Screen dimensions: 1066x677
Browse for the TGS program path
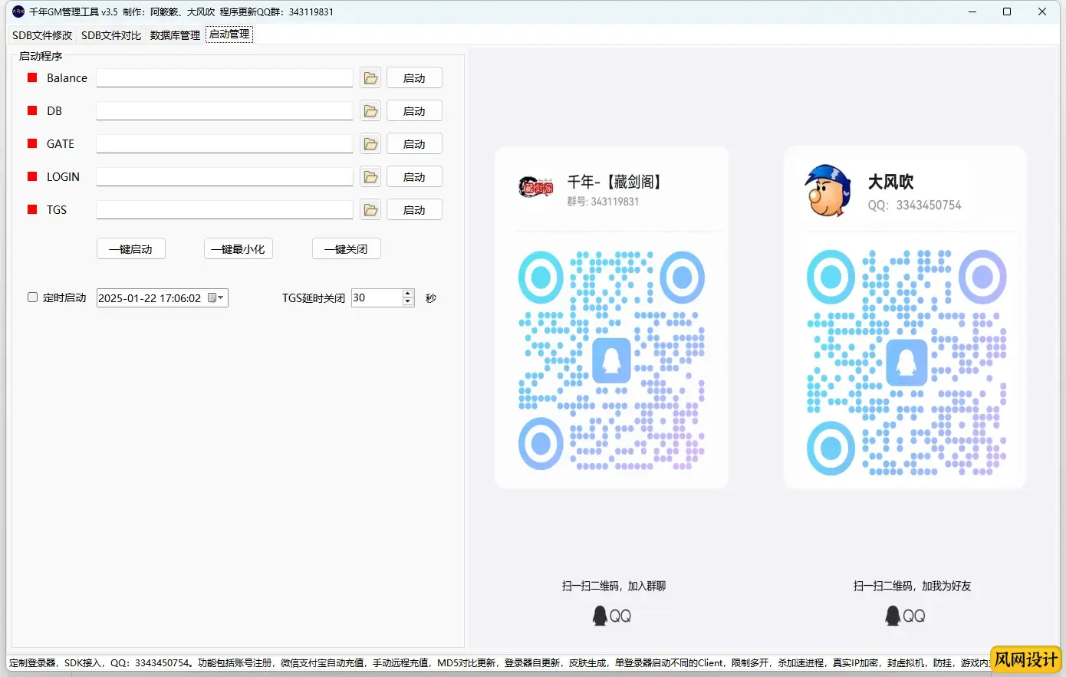point(370,210)
